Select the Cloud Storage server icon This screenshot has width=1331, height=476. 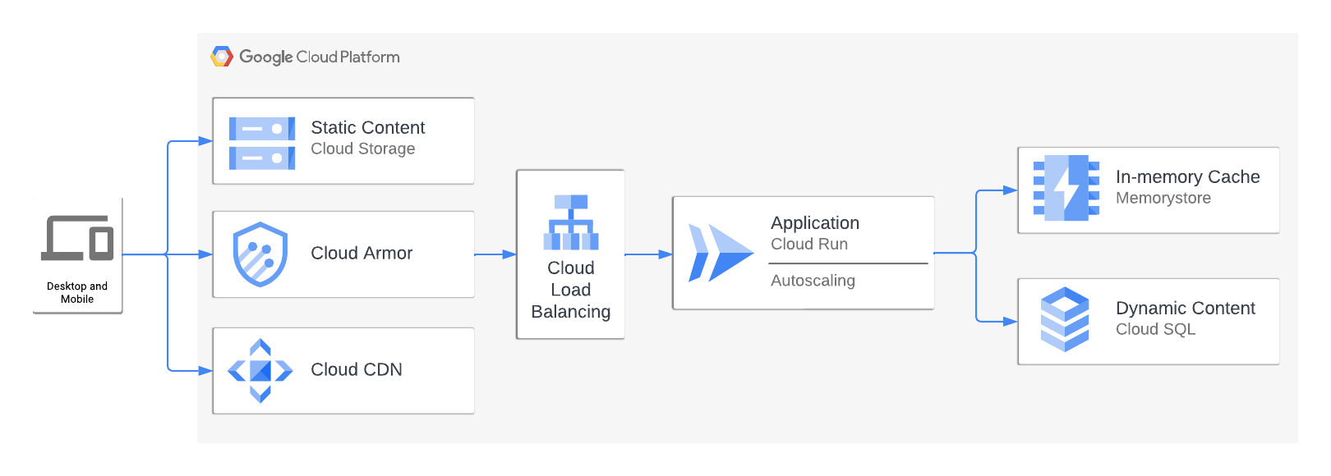tap(261, 143)
